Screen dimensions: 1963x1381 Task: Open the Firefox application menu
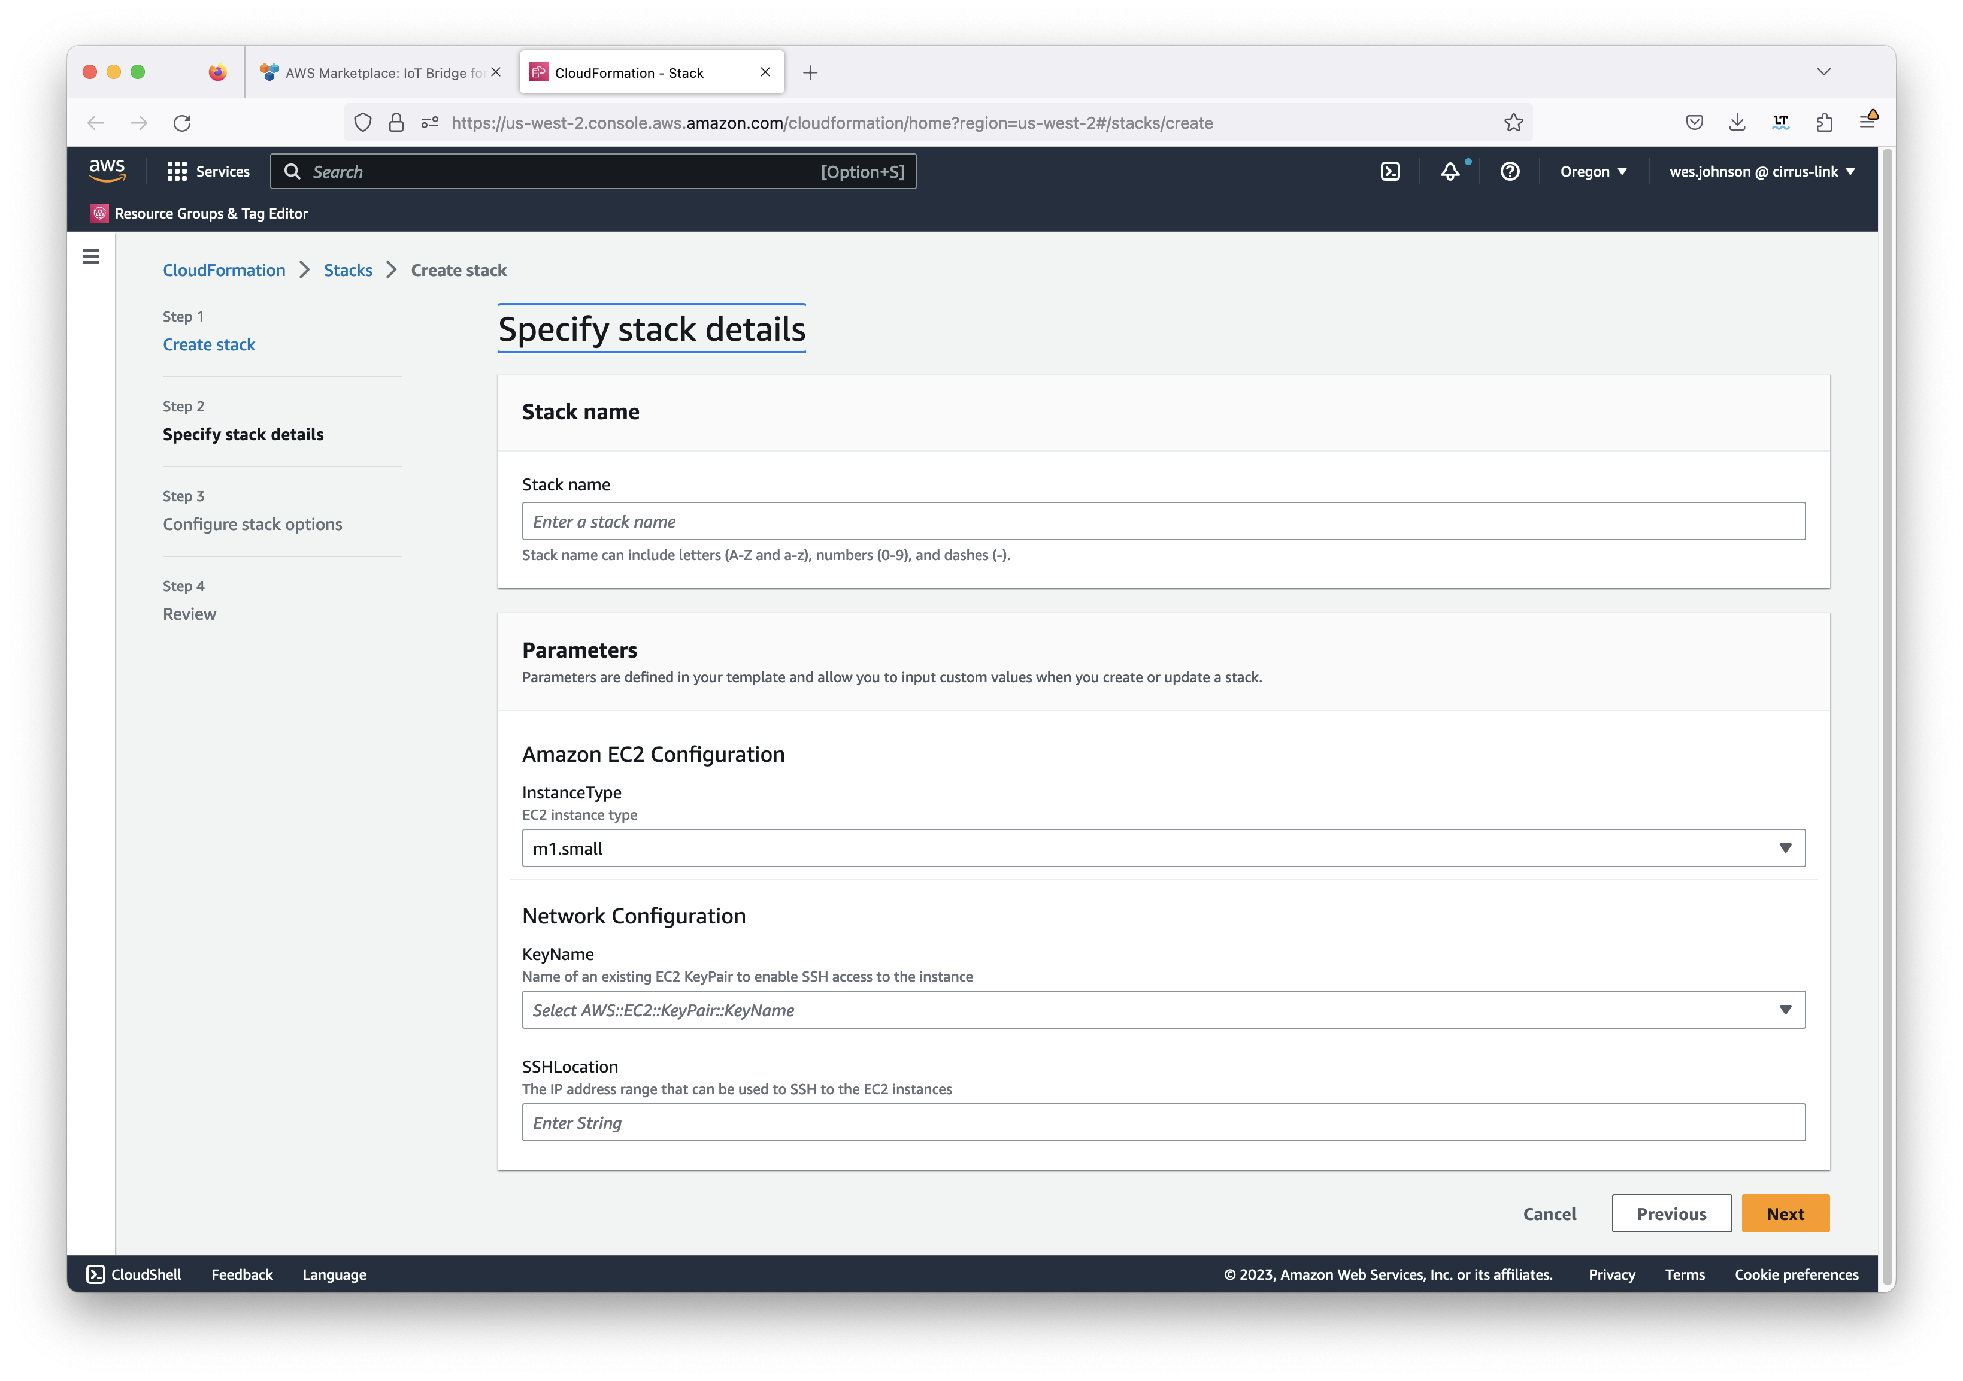1868,122
